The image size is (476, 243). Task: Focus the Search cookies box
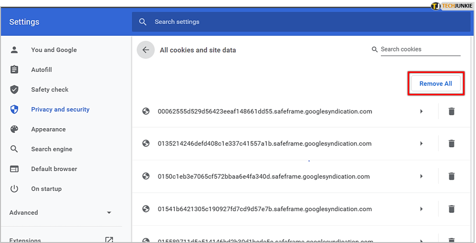click(419, 50)
